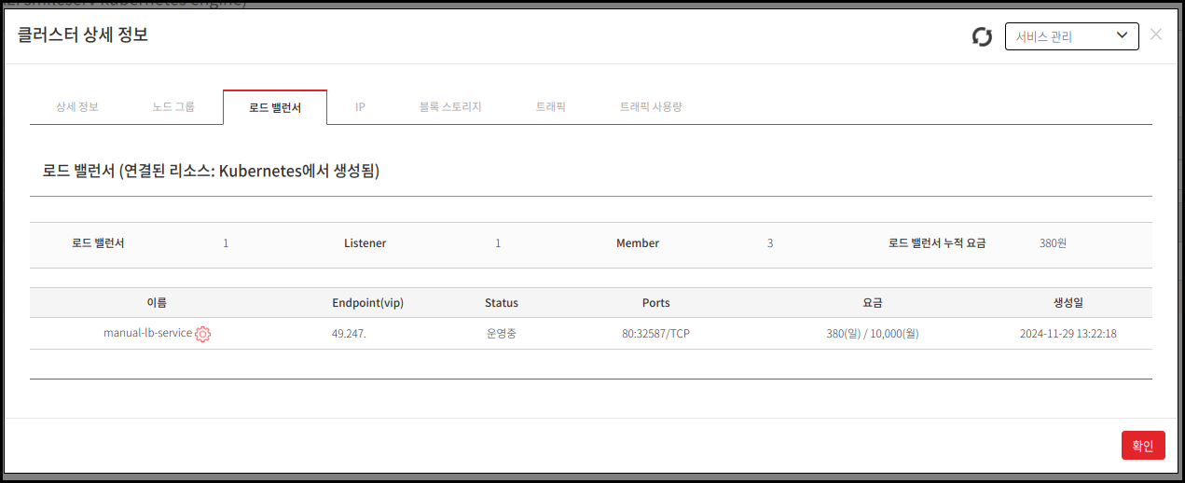The image size is (1185, 483).
Task: Select the 80:32587/TCP ports cell
Action: (x=656, y=334)
